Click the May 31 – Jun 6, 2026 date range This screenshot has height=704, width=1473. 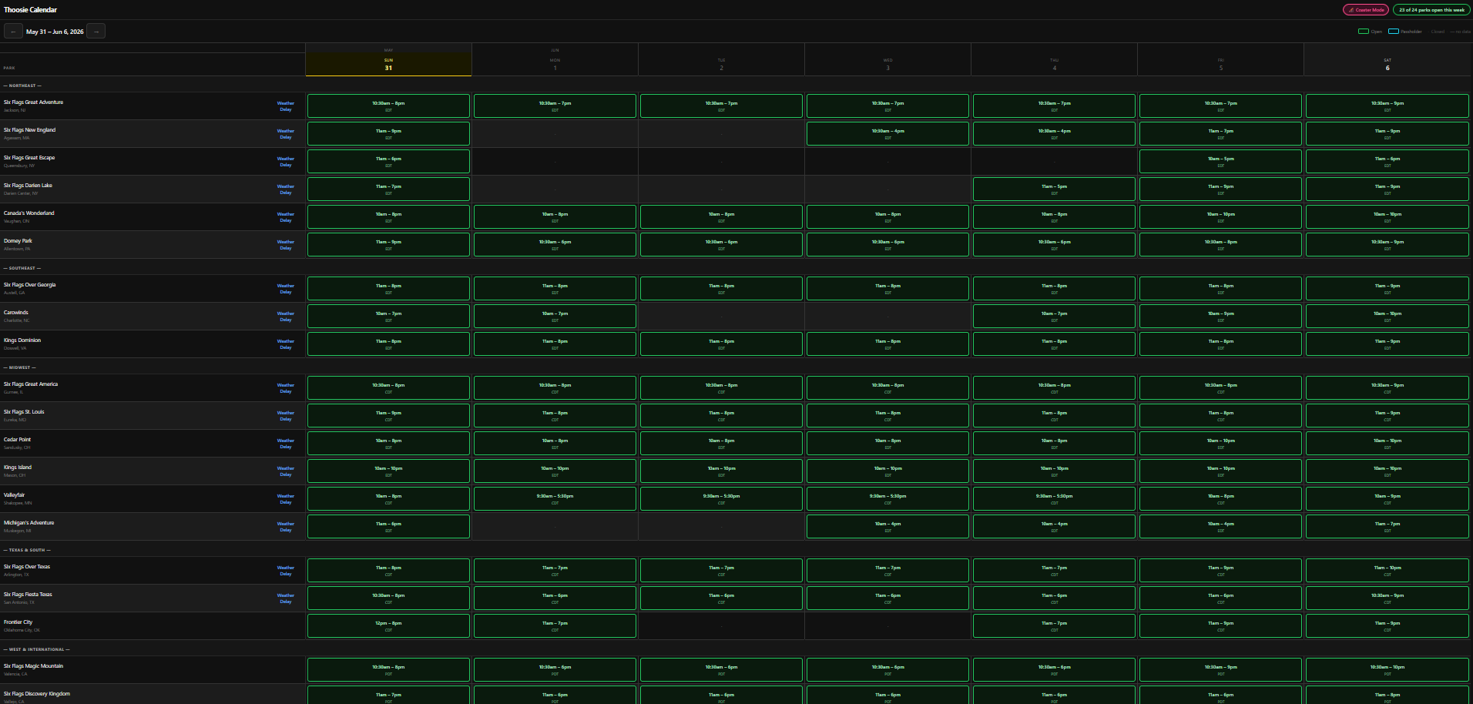tap(55, 32)
